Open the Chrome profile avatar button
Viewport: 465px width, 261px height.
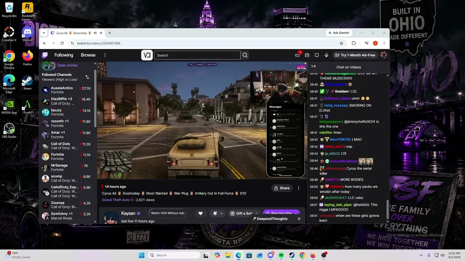click(375, 43)
